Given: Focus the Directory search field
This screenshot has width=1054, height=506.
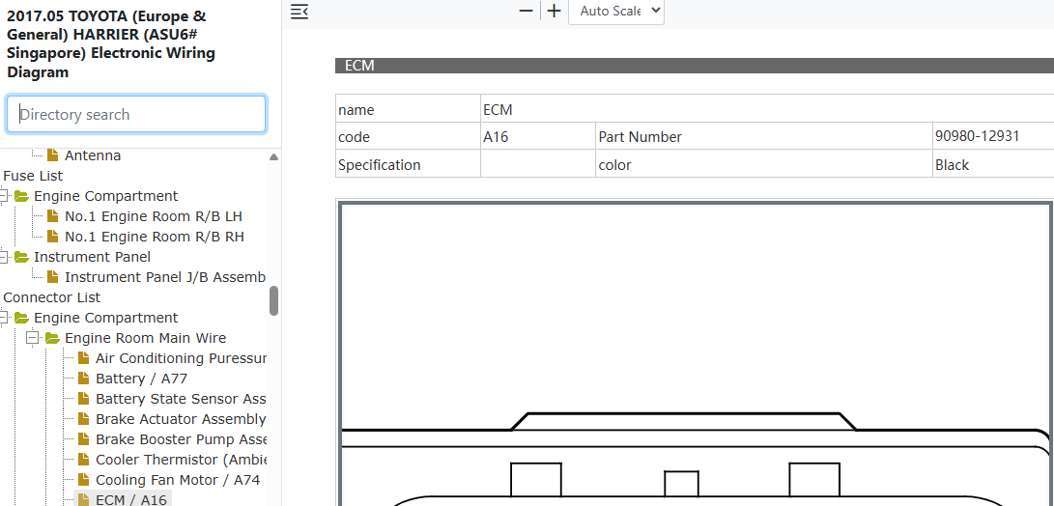Looking at the screenshot, I should coord(136,114).
